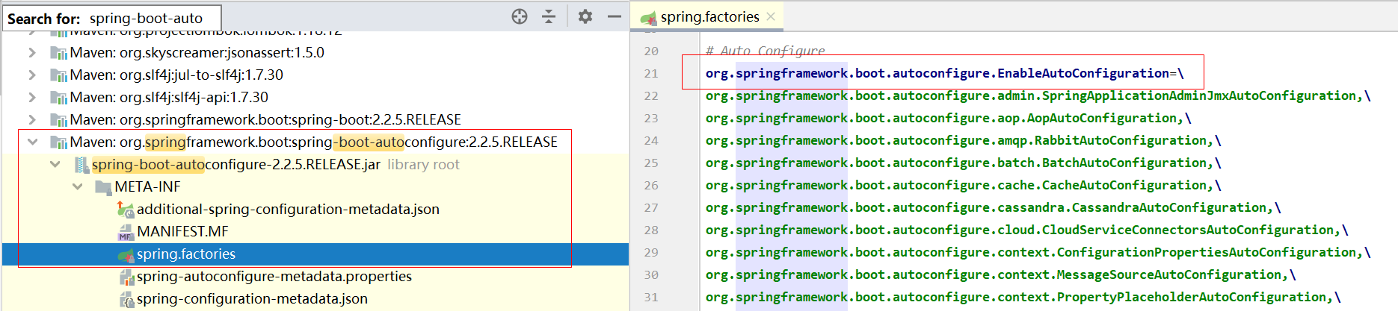Select Maven spring-boot:2.2.5.RELEASE library row
1398x311 pixels.
point(315,119)
